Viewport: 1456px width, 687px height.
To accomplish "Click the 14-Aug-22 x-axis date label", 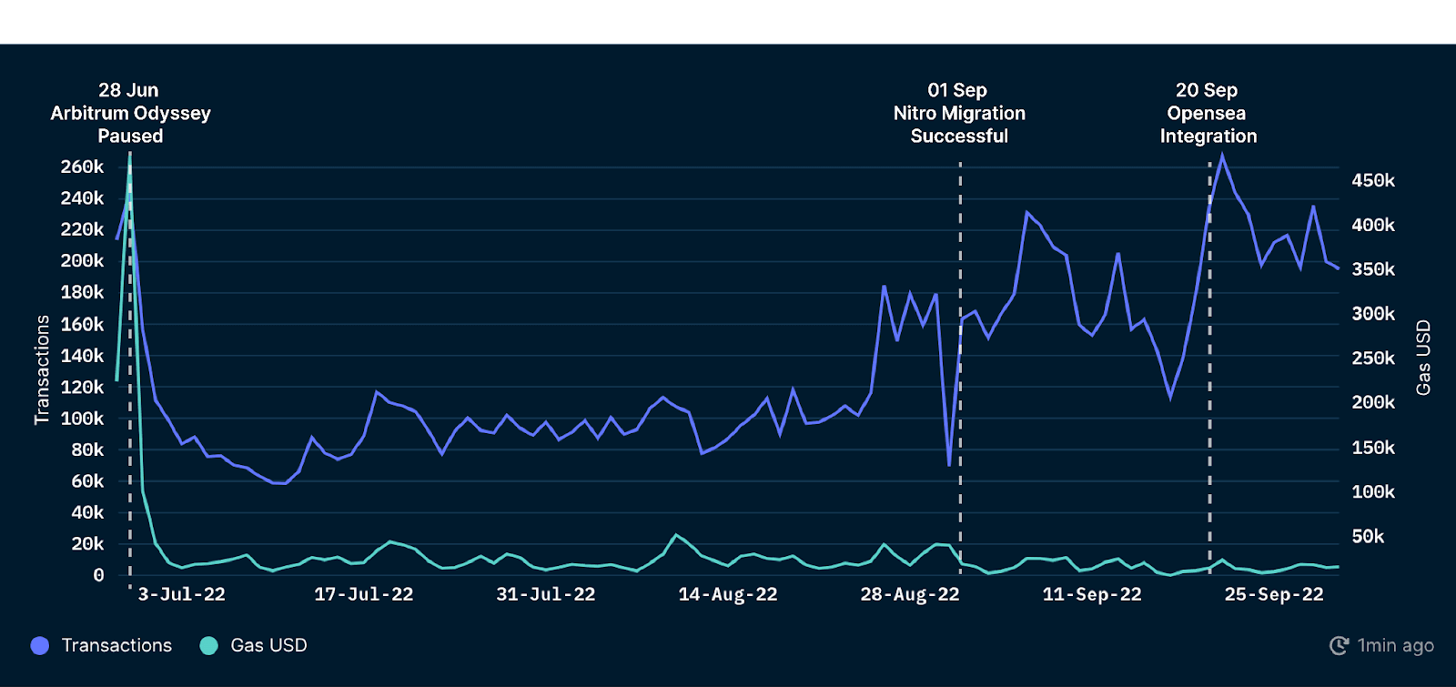I will (727, 594).
